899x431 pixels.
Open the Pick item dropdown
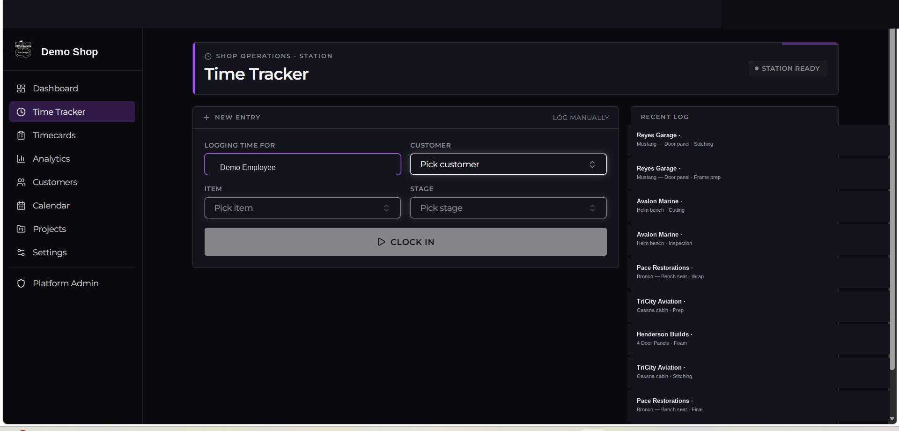[302, 208]
